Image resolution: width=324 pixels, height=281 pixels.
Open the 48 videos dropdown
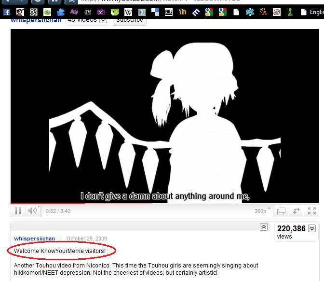(x=87, y=20)
